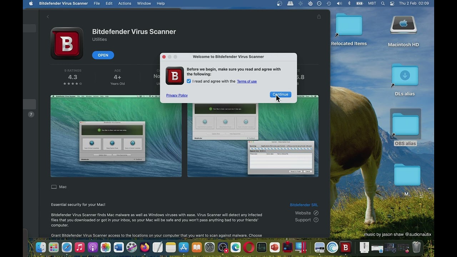This screenshot has height=257, width=457.
Task: Open Podcasts from the Dock
Action: 93,247
